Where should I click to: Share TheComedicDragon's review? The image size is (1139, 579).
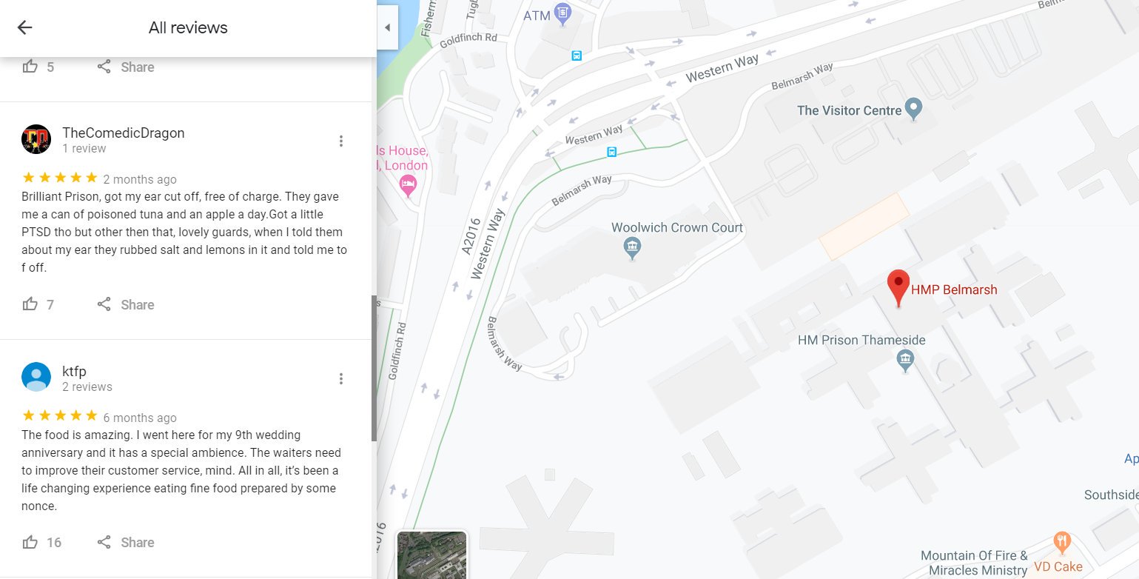coord(126,304)
